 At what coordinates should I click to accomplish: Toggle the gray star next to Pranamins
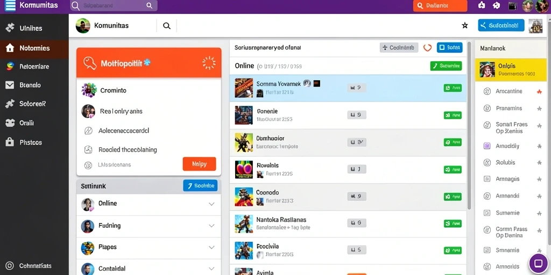coord(539,108)
